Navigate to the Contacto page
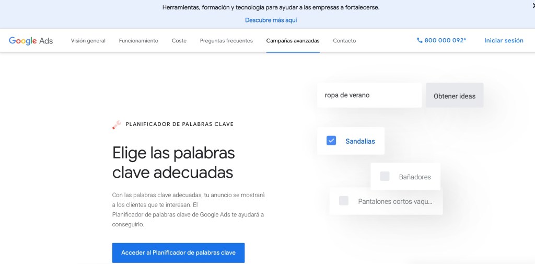The height and width of the screenshot is (264, 535). click(344, 41)
